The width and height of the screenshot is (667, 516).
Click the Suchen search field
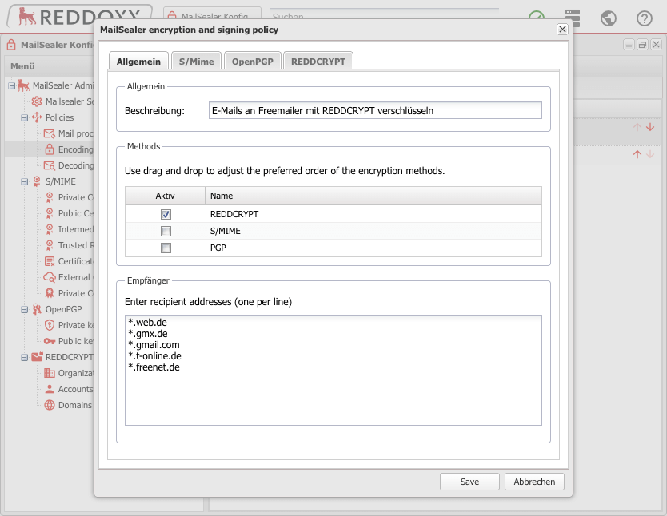384,16
